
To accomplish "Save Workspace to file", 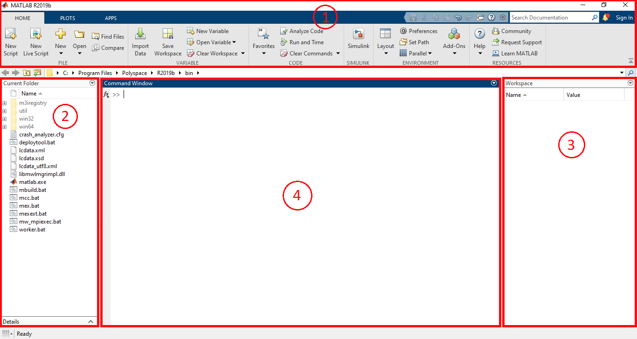I will pos(168,42).
